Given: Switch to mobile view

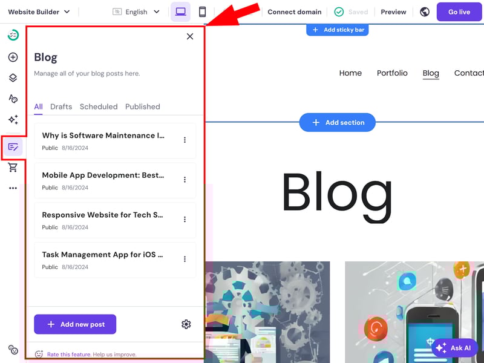Looking at the screenshot, I should tap(202, 12).
